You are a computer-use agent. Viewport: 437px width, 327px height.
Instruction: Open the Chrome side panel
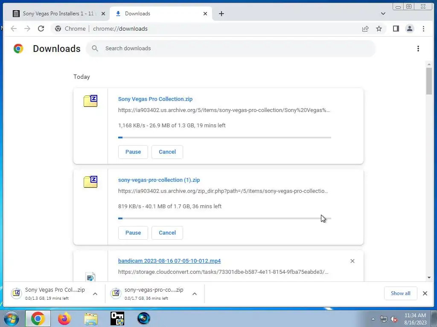[396, 29]
